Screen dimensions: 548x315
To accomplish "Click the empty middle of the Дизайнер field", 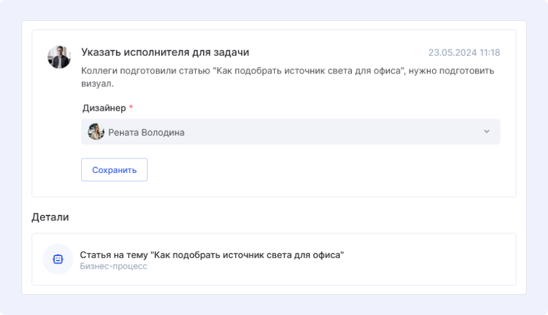I will click(330, 132).
